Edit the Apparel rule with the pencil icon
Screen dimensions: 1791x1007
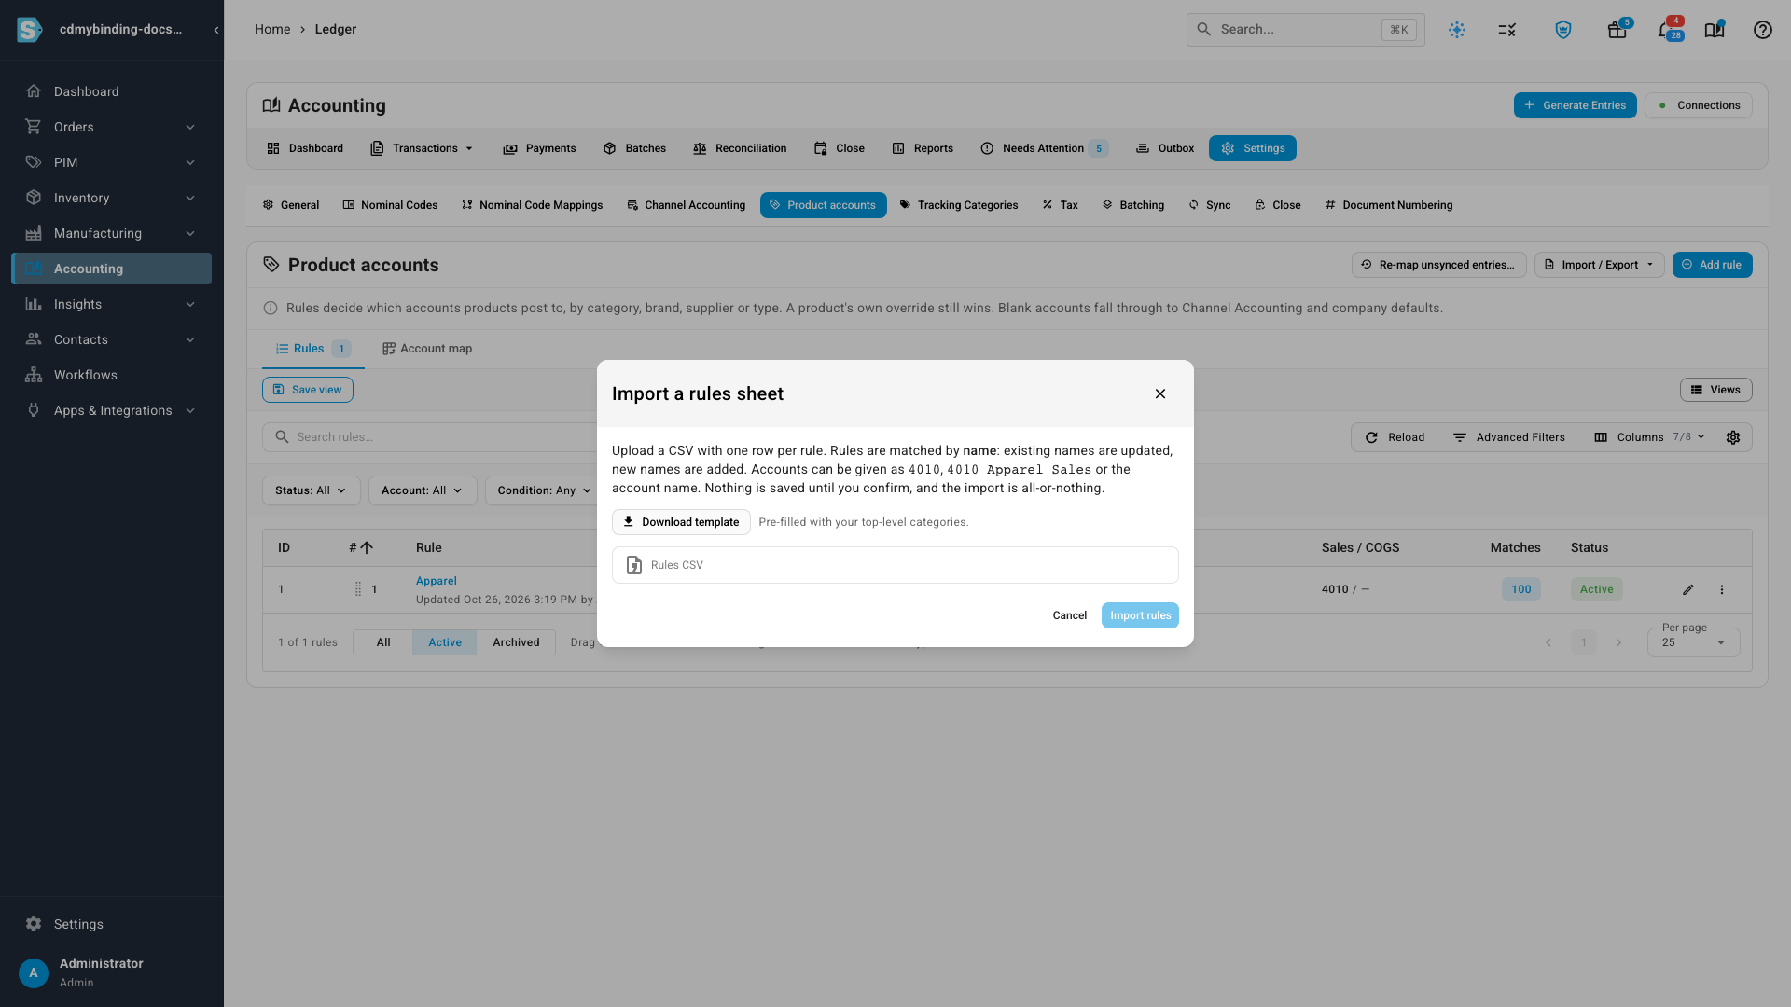[1688, 589]
